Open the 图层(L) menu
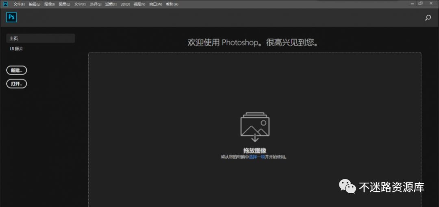 [x=65, y=4]
